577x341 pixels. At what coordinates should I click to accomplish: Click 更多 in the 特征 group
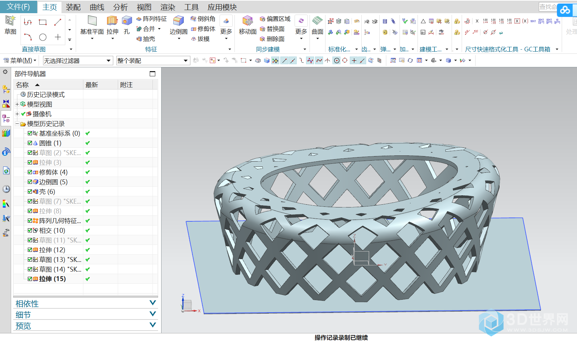(226, 28)
